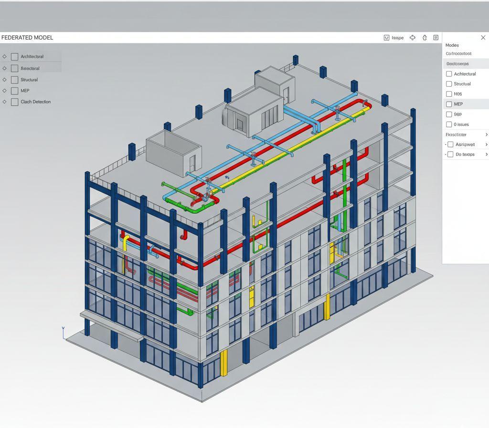This screenshot has width=489, height=428.
Task: Click the four-way move icon in toolbar
Action: click(412, 38)
